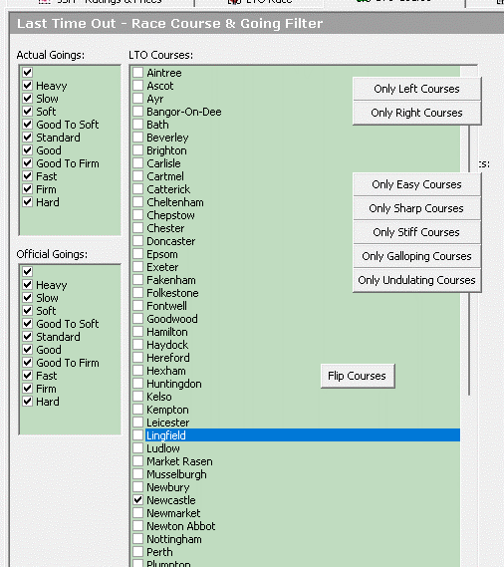504x567 pixels.
Task: Select Folkestone in the course list
Action: tap(137, 293)
